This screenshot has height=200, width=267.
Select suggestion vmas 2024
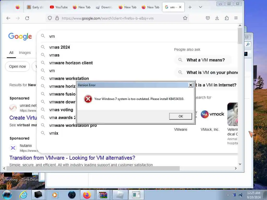pyautogui.click(x=59, y=47)
